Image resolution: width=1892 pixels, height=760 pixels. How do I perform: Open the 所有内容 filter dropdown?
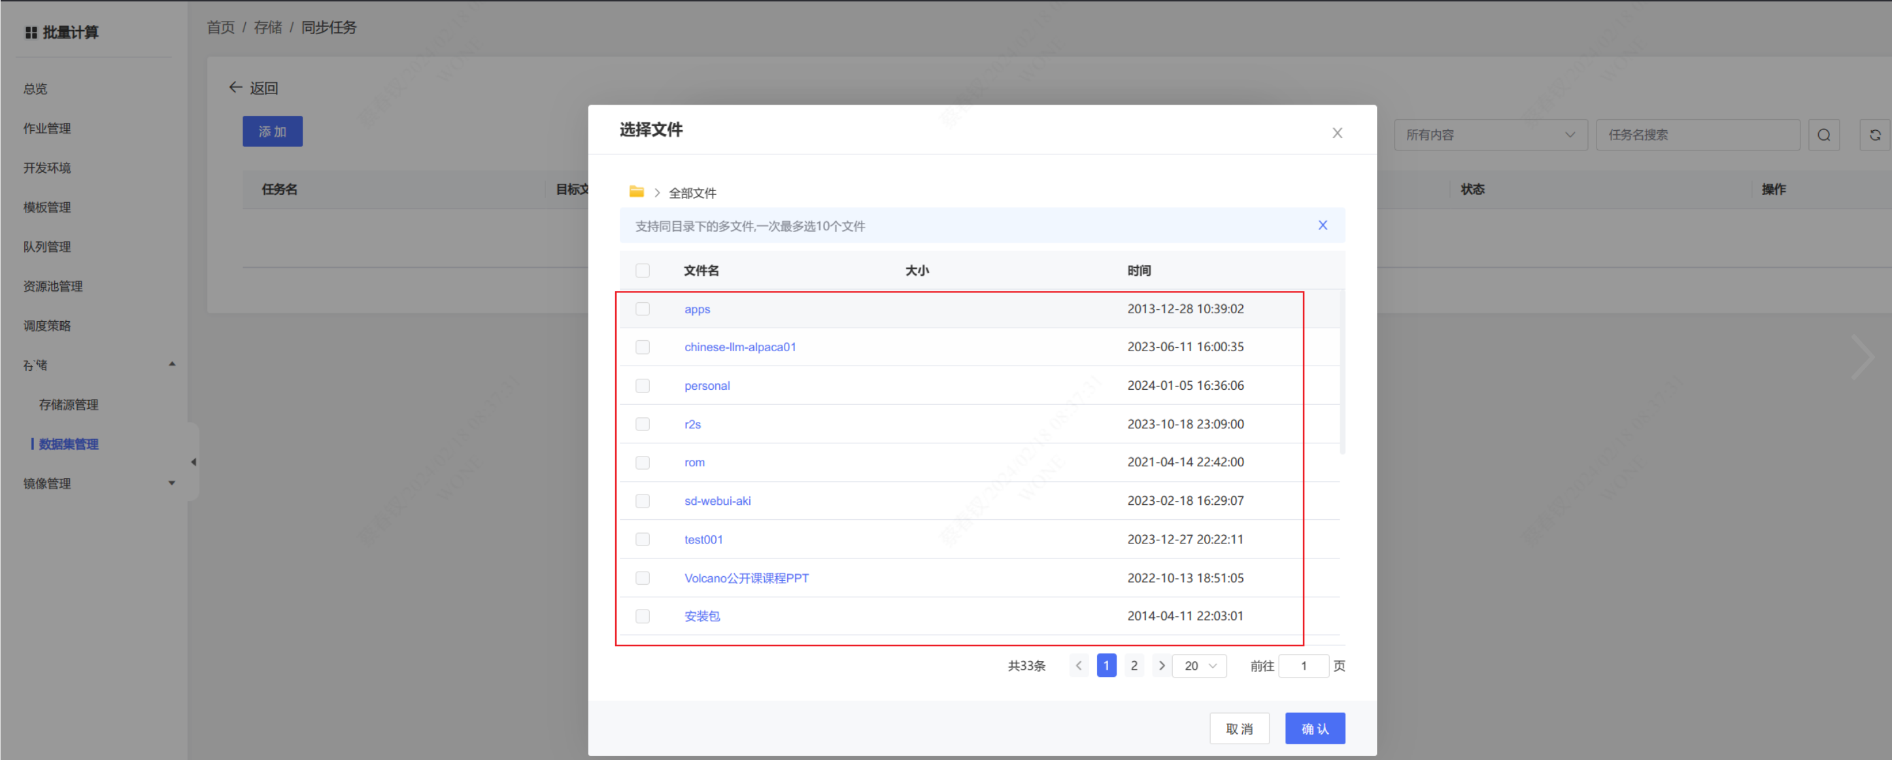(1491, 135)
